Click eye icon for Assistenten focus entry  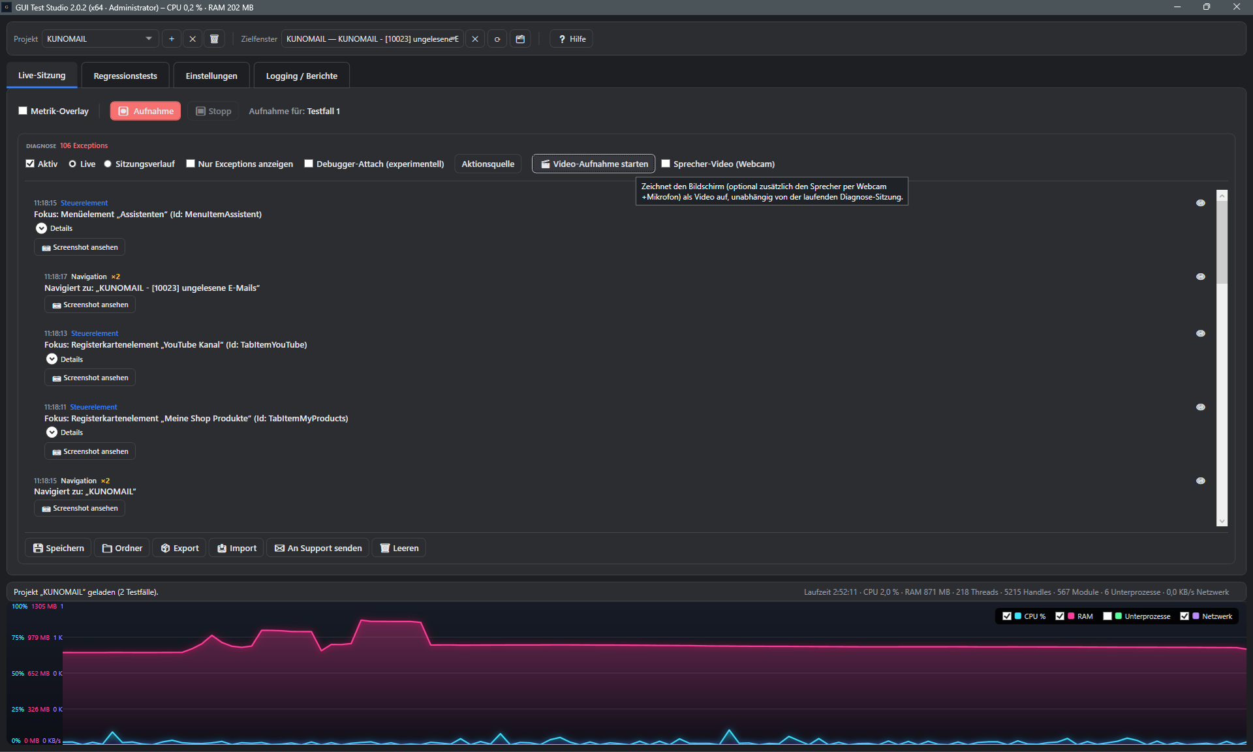(1200, 203)
